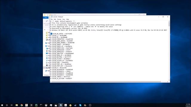Click the back arrow in Explorer window

[x=45, y=30]
